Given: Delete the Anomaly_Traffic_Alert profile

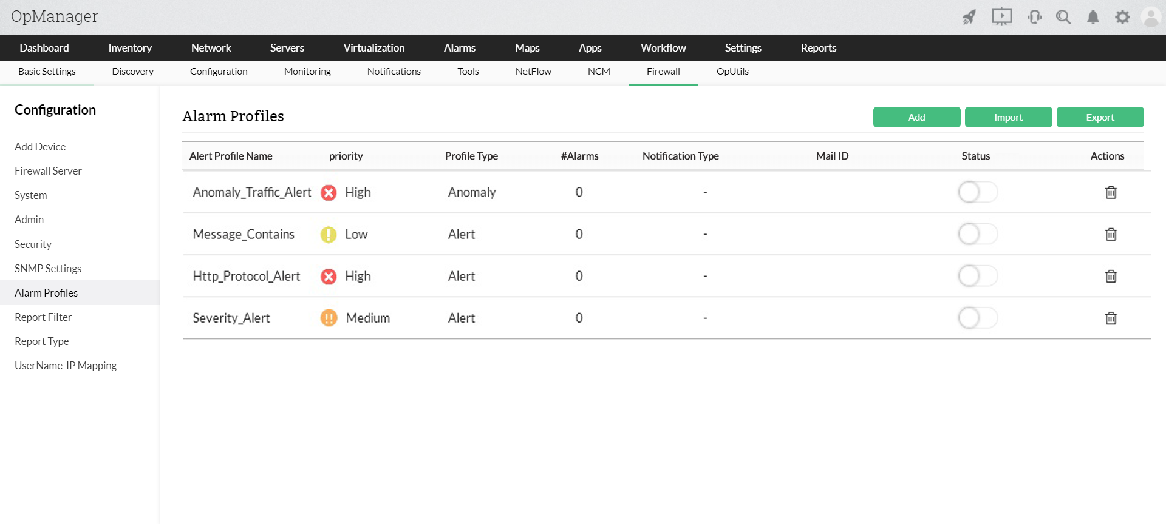Looking at the screenshot, I should (x=1111, y=192).
